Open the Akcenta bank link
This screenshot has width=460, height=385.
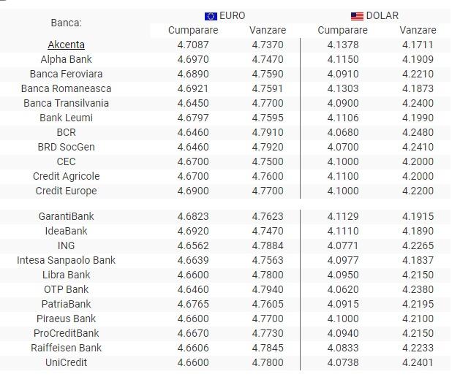(x=66, y=45)
